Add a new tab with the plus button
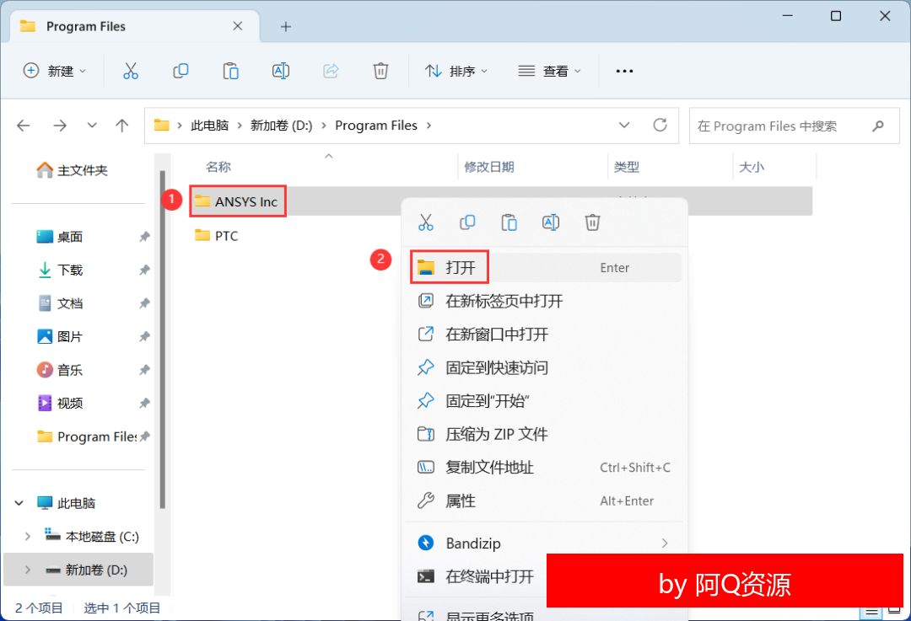The height and width of the screenshot is (621, 911). point(286,26)
